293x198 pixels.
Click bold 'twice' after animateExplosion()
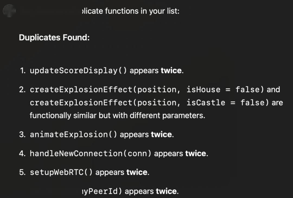pos(161,135)
